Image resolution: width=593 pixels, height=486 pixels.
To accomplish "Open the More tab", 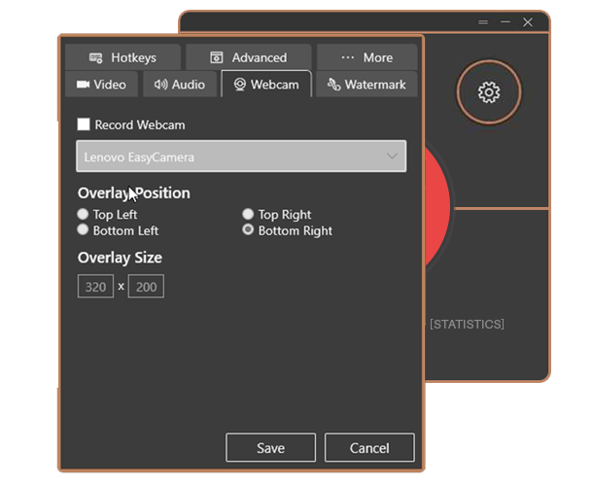I will (x=366, y=57).
